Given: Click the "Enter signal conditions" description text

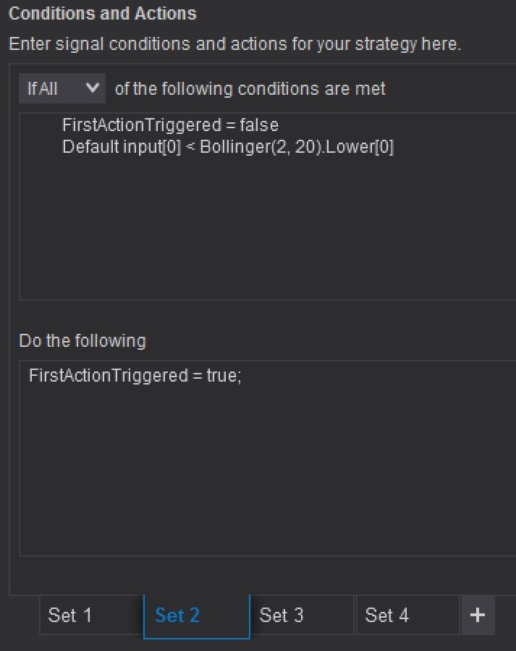Looking at the screenshot, I should pos(234,44).
